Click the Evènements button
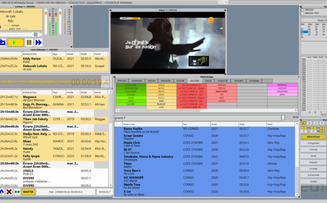The image size is (327, 203). pos(313,175)
